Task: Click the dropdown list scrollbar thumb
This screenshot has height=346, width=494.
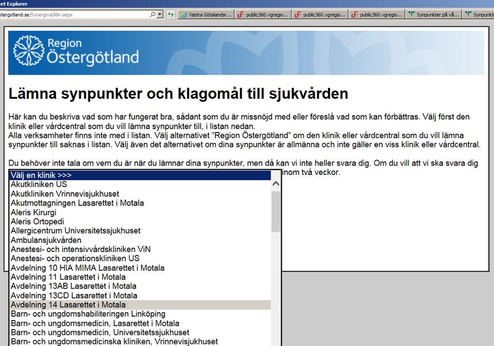Action: [x=275, y=212]
